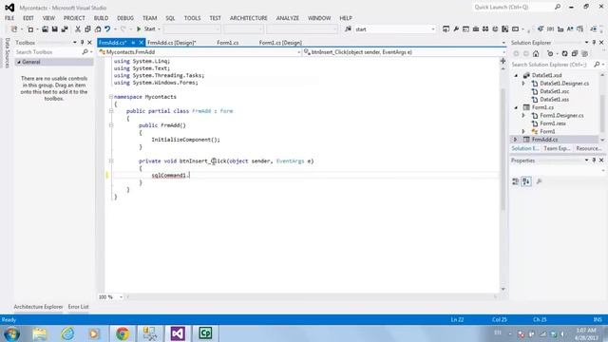Click the wrench icon in the toolbar
Image resolution: width=608 pixels, height=342 pixels.
coord(456,29)
